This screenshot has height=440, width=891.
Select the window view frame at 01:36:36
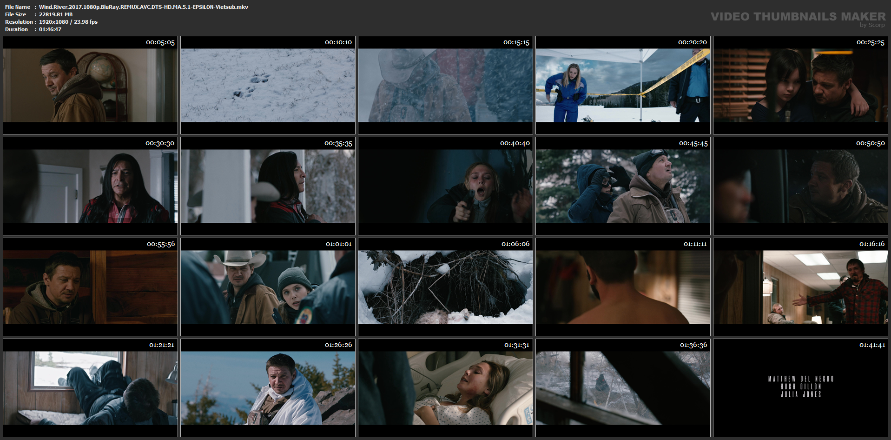(623, 388)
